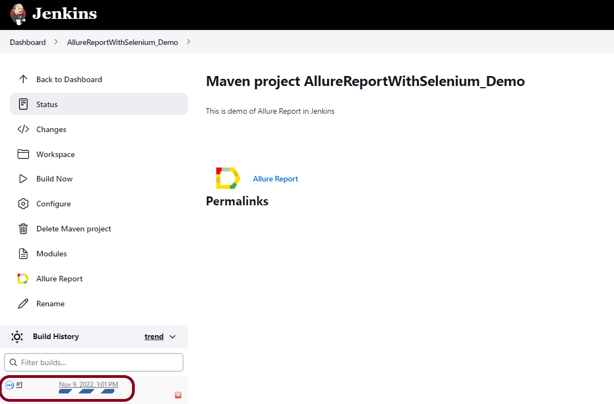Select the Build Now play icon
Viewport: 614px width, 404px height.
click(x=23, y=178)
